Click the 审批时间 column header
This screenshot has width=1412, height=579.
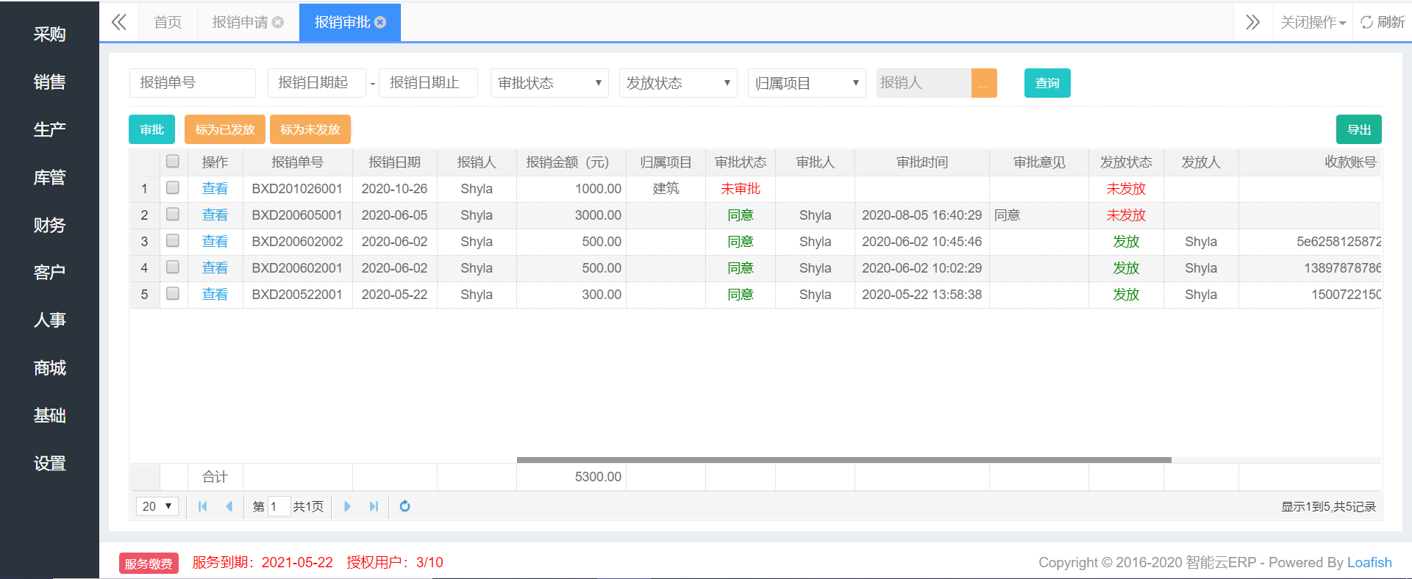[922, 162]
